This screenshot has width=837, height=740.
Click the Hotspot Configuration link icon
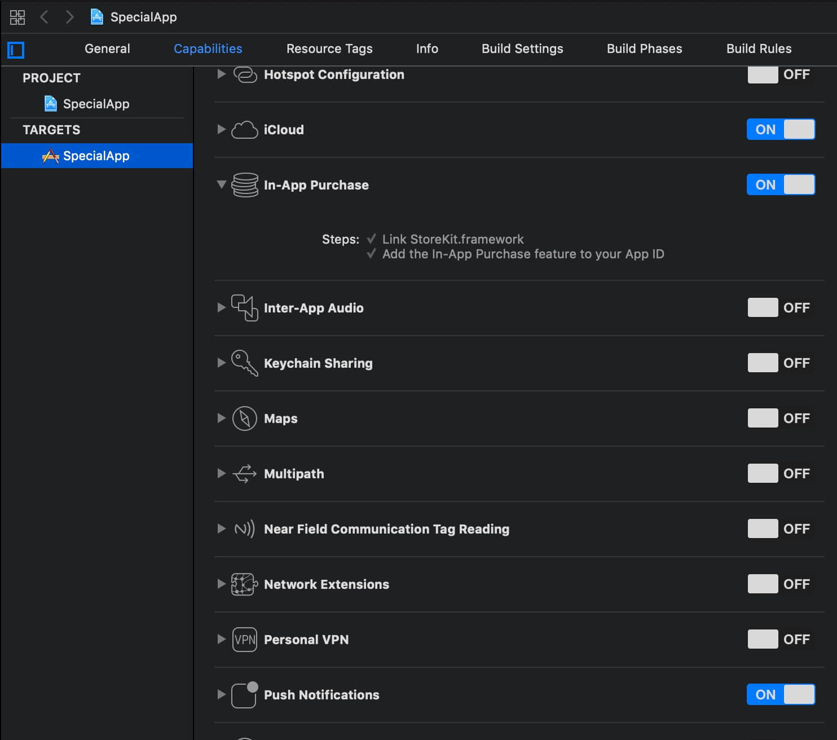tap(245, 74)
